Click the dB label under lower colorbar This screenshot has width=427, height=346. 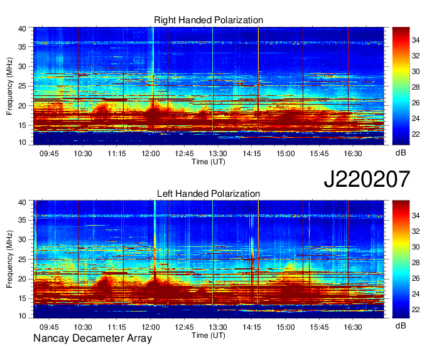pos(401,325)
